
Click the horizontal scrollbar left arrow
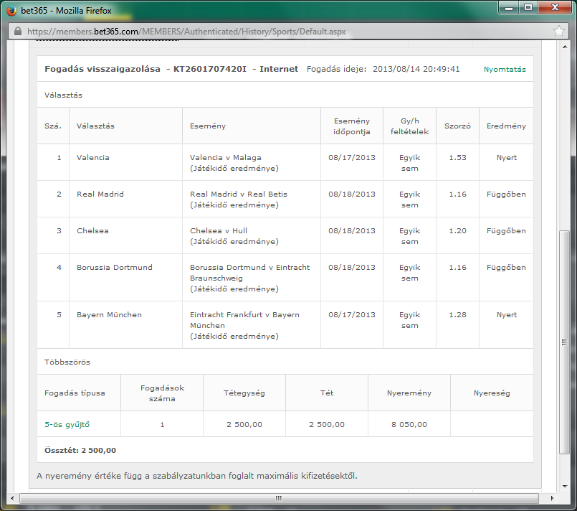coord(12,499)
